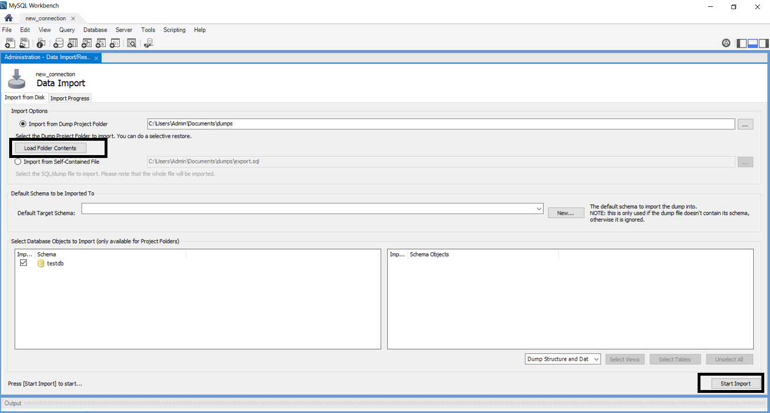Click the dump project folder path field
Screen dimensions: 770x413
441,123
